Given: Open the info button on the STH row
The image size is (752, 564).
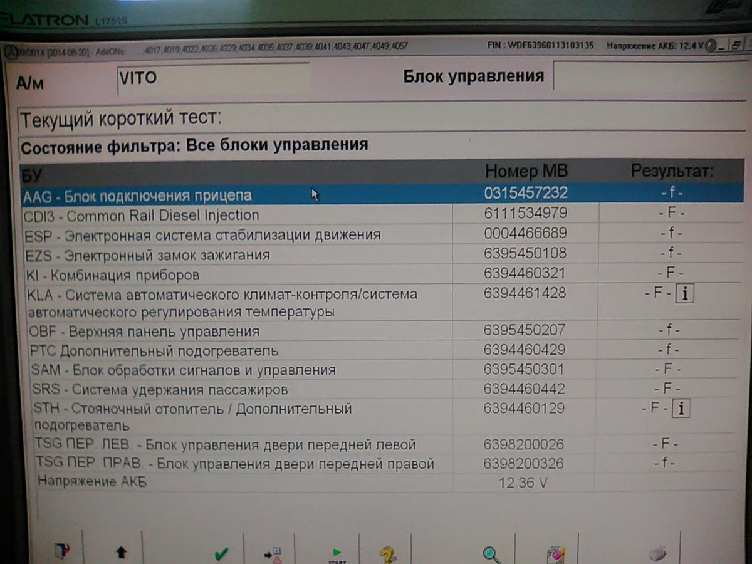Looking at the screenshot, I should 681,409.
